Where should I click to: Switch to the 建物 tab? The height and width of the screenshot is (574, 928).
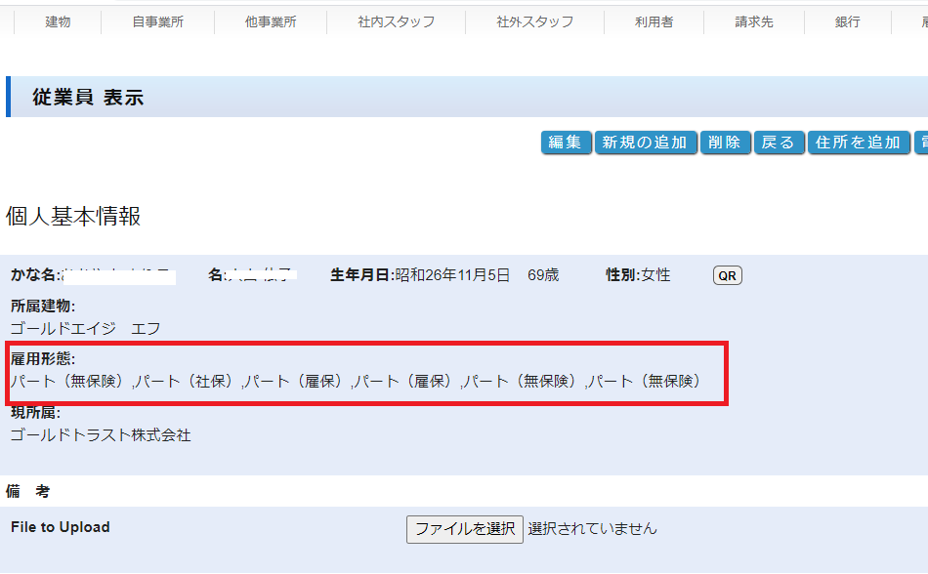(58, 21)
